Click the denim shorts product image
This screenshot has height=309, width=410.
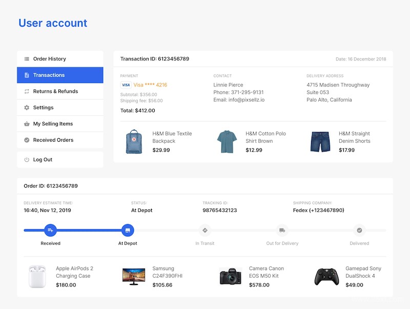click(320, 142)
